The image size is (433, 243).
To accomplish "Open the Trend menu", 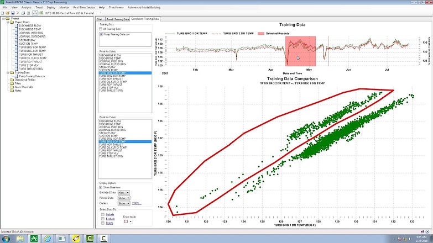I will point(39,7).
